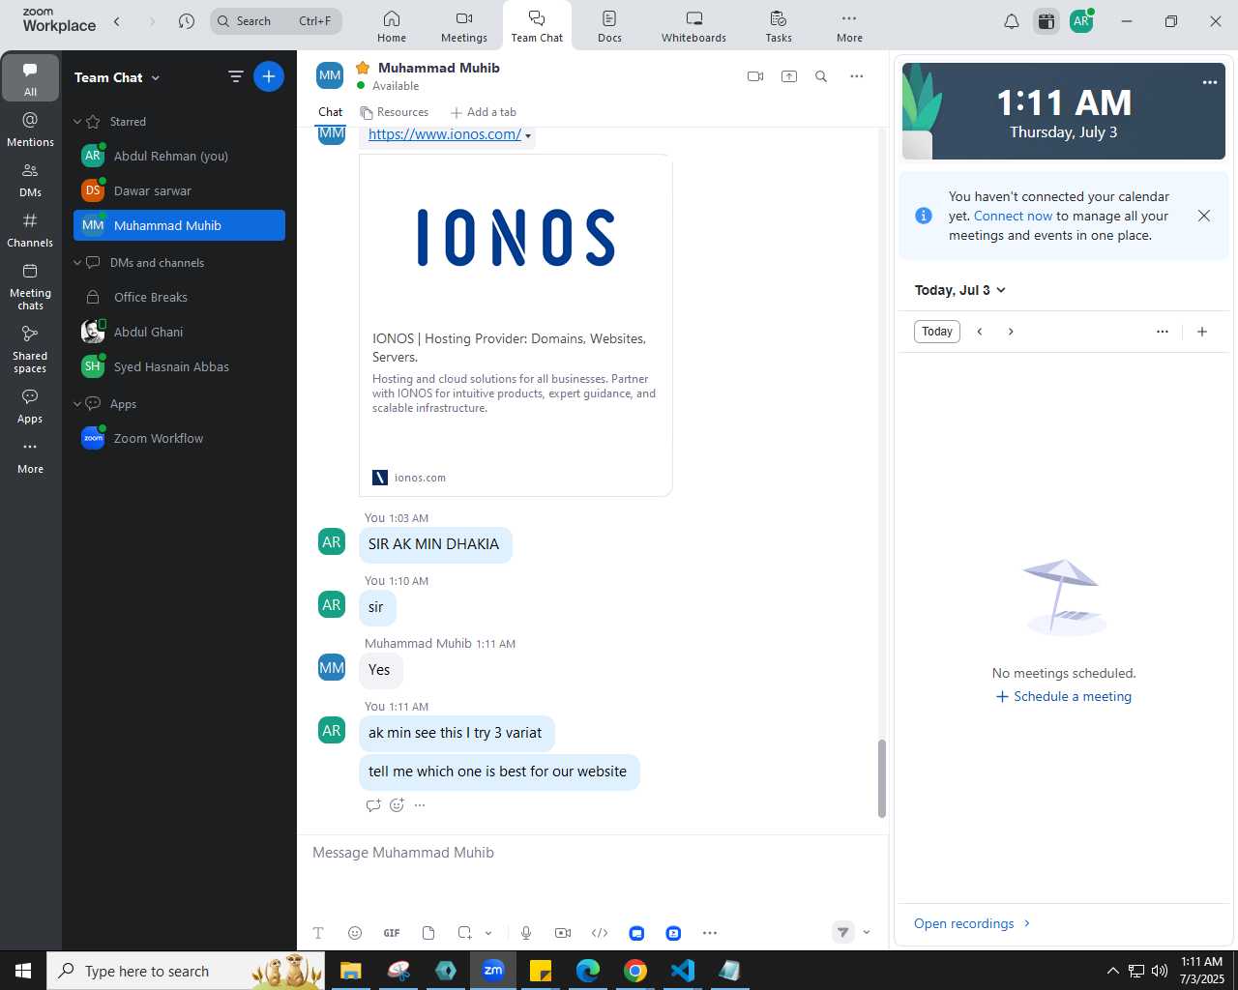Go to next day in calendar

point(1011,332)
